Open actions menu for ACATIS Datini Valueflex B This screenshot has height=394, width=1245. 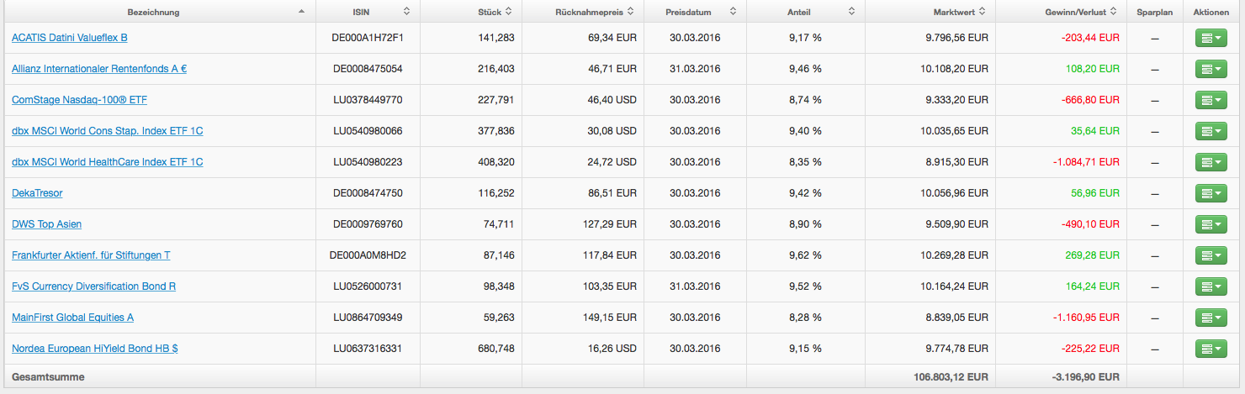tap(1211, 38)
